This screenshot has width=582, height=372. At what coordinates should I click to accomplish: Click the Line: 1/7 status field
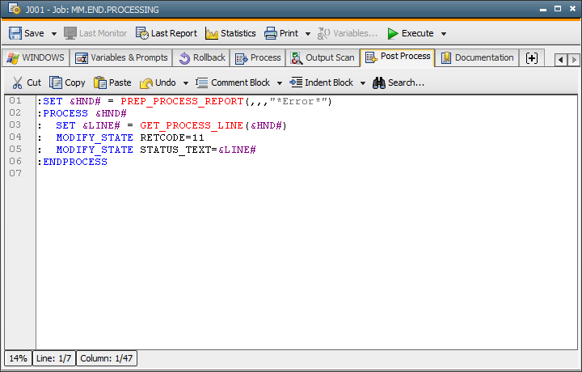click(54, 358)
